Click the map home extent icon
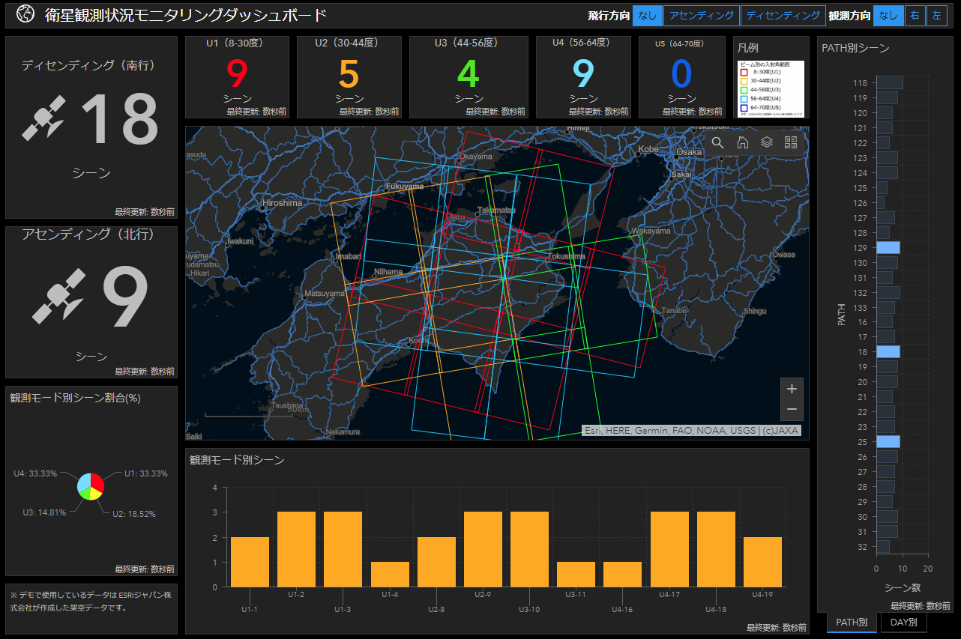 (x=742, y=143)
